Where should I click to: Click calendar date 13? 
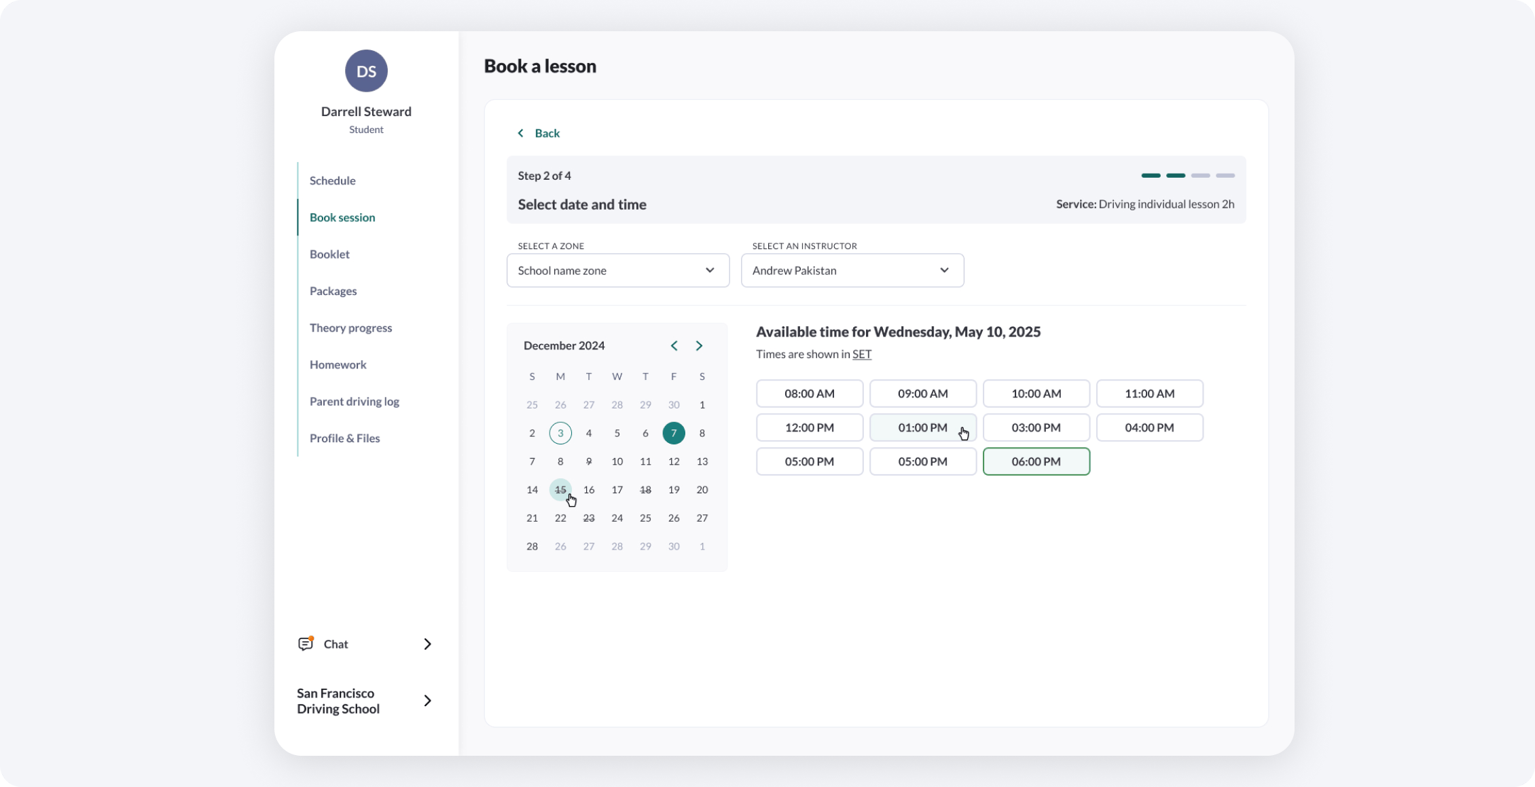pos(702,461)
